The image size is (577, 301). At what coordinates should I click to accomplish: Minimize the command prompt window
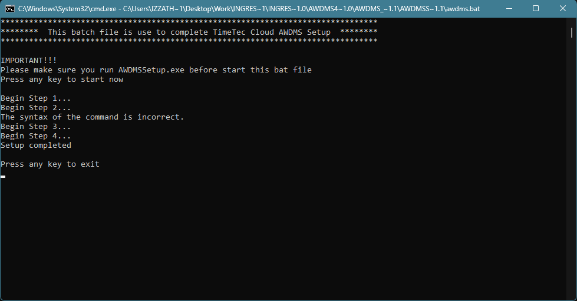click(x=509, y=8)
